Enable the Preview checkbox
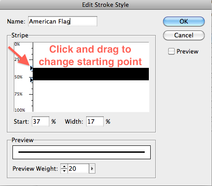This screenshot has width=212, height=186. [x=171, y=51]
